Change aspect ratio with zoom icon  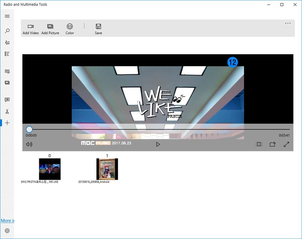click(259, 144)
